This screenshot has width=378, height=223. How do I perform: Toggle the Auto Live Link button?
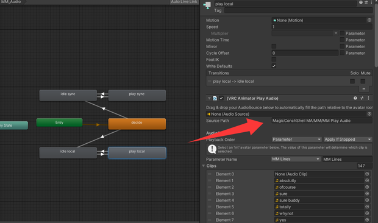tap(184, 2)
